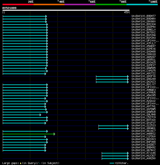The width and height of the screenshot is (160, 165).
Task: Select hit label UniRef100_A9NQE3
Action: click(x=143, y=90)
